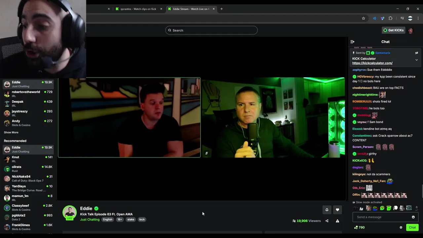
Task: Open mamun_1m channel
Action: tap(28, 198)
